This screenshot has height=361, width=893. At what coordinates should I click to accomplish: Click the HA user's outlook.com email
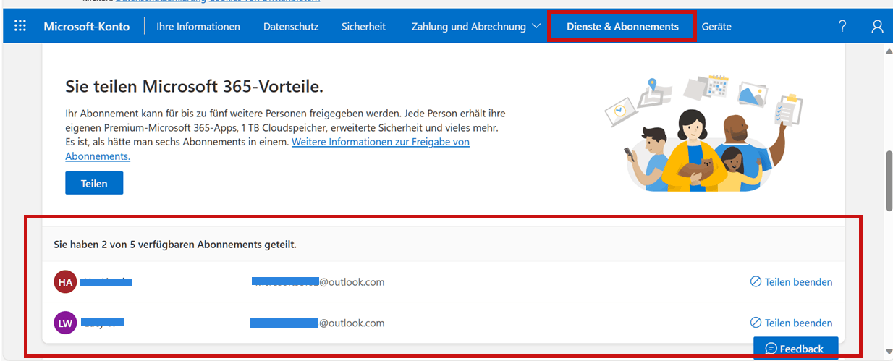[318, 281]
